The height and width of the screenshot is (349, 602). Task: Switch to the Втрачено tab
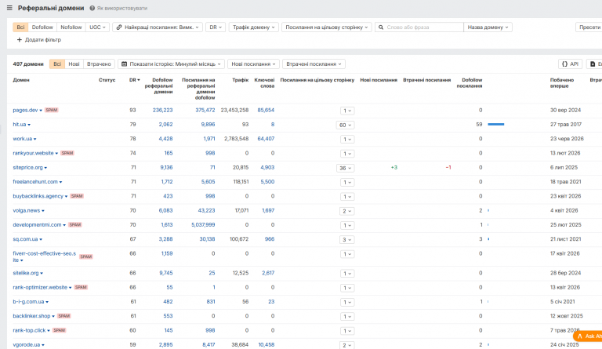(x=99, y=64)
